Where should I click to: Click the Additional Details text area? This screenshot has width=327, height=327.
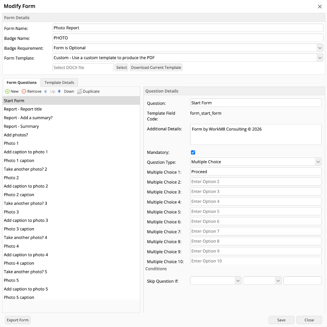tap(256, 134)
